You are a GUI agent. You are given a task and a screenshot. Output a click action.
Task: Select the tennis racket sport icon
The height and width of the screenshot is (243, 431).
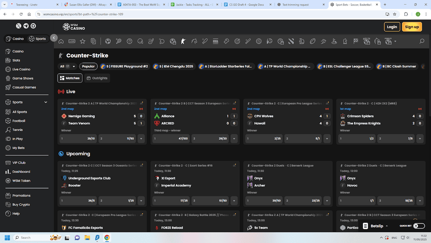[119, 41]
